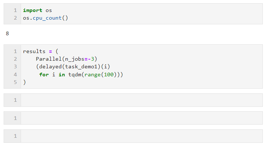The width and height of the screenshot is (269, 145).
Task: Click the results variable in second cell
Action: coord(34,51)
